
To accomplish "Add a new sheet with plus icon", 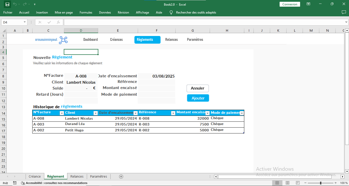I will click(x=121, y=176).
